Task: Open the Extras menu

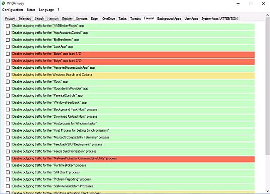Action: pos(31,10)
